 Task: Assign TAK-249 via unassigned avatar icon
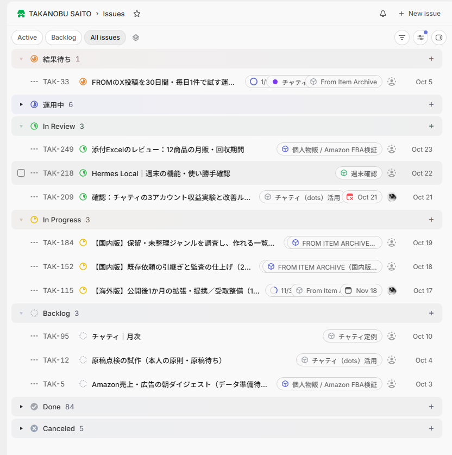(x=392, y=149)
